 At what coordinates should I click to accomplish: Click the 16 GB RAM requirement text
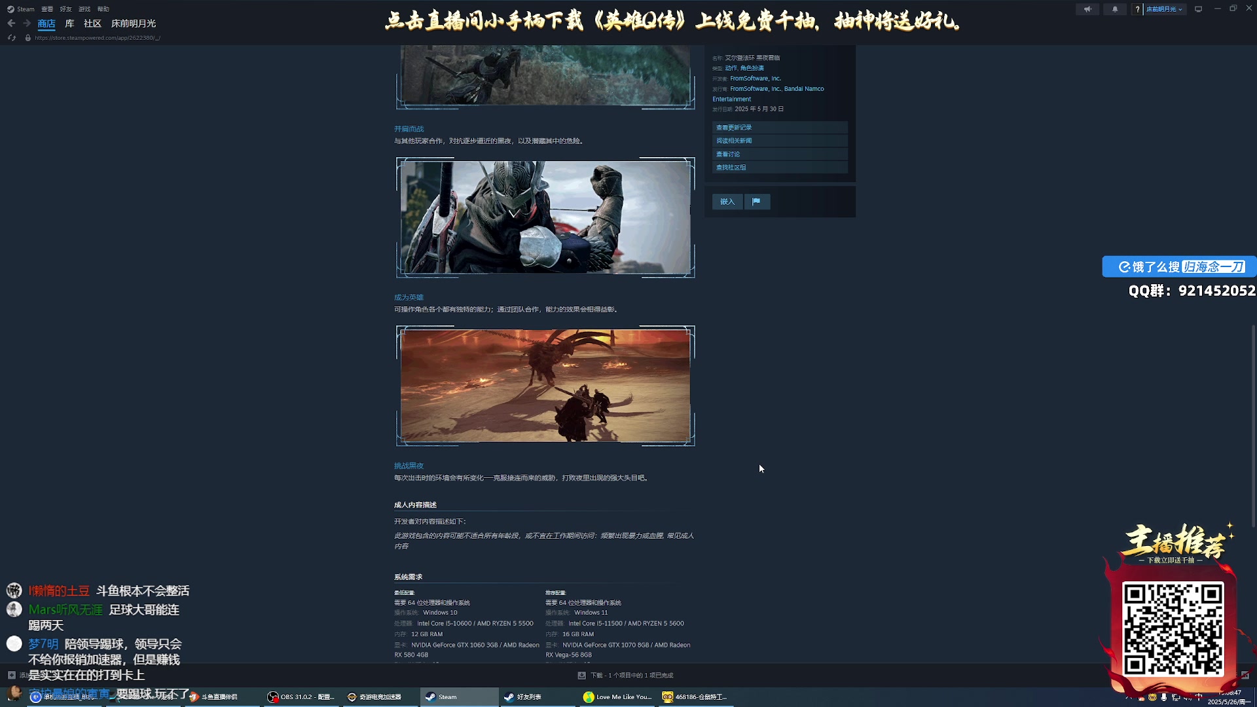click(578, 634)
